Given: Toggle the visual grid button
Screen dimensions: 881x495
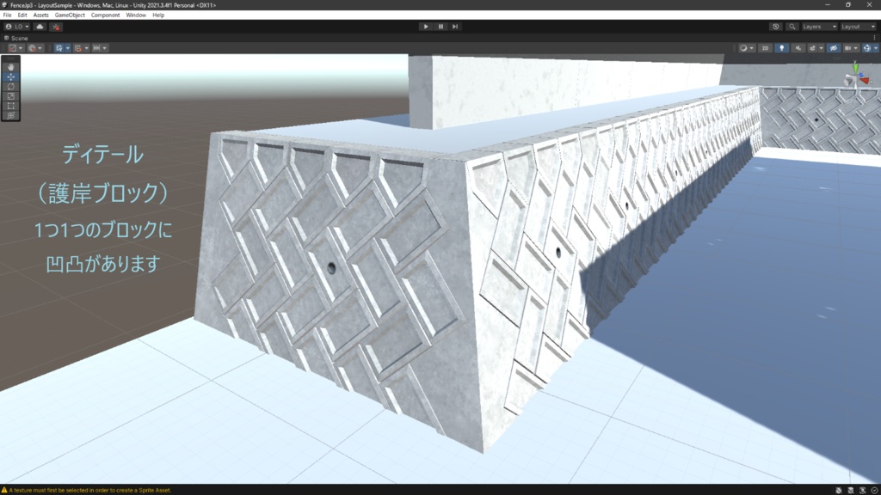Looking at the screenshot, I should [x=59, y=48].
